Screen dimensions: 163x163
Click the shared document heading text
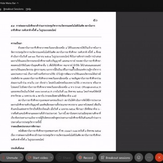(53, 28)
